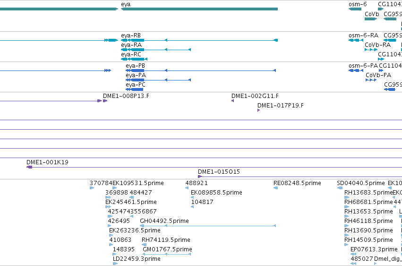Select the 370784 EST label

click(101, 183)
